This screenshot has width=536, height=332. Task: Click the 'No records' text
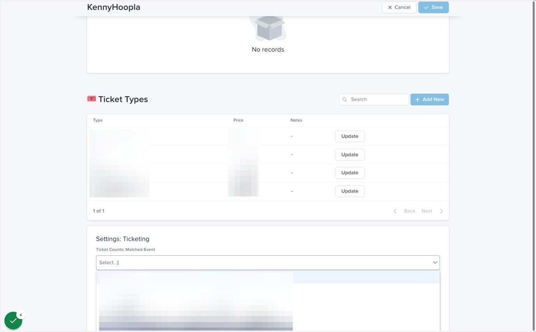[268, 49]
